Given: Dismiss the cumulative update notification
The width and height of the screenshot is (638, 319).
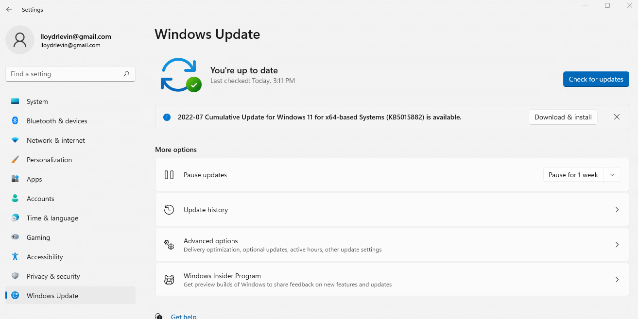Looking at the screenshot, I should tap(617, 117).
